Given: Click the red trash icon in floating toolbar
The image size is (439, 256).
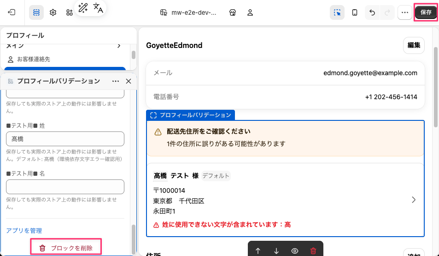Looking at the screenshot, I should tap(313, 250).
